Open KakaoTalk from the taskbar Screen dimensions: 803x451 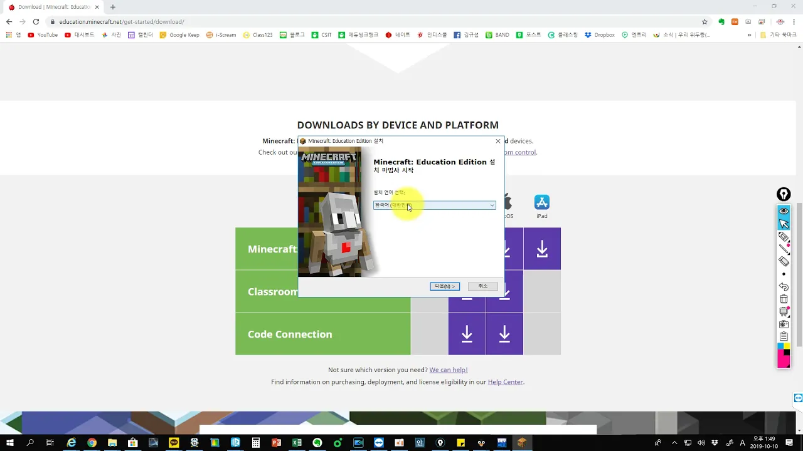(x=174, y=443)
